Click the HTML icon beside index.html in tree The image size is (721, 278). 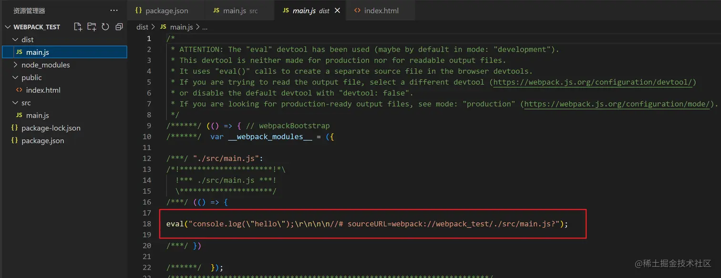pos(19,90)
